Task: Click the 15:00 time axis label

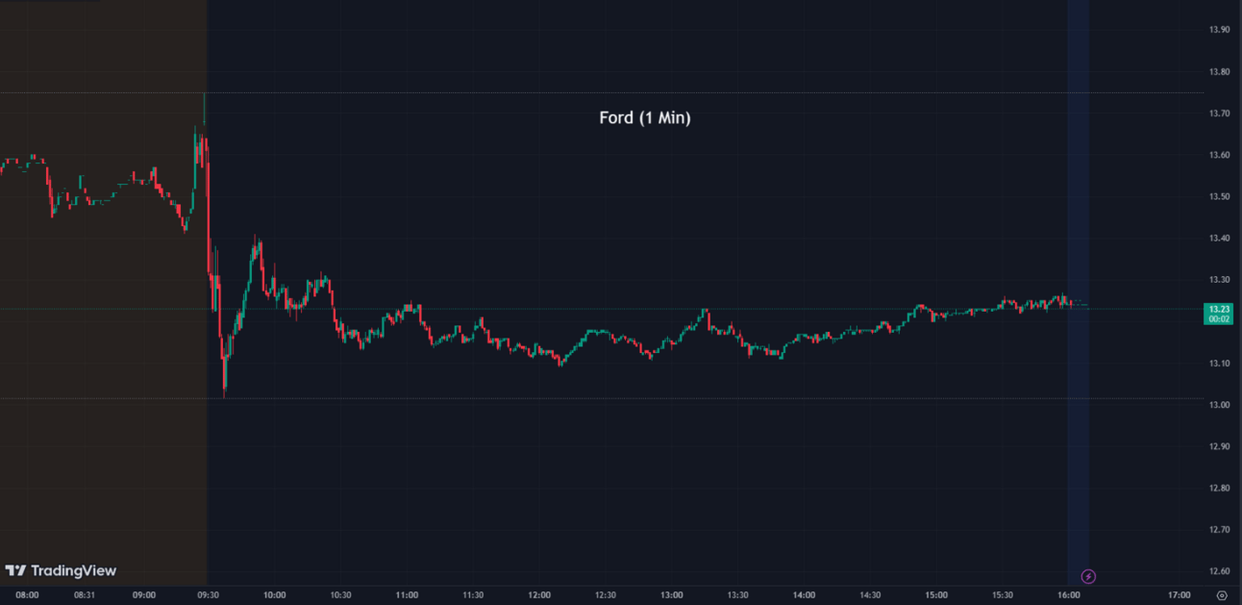Action: tap(936, 595)
